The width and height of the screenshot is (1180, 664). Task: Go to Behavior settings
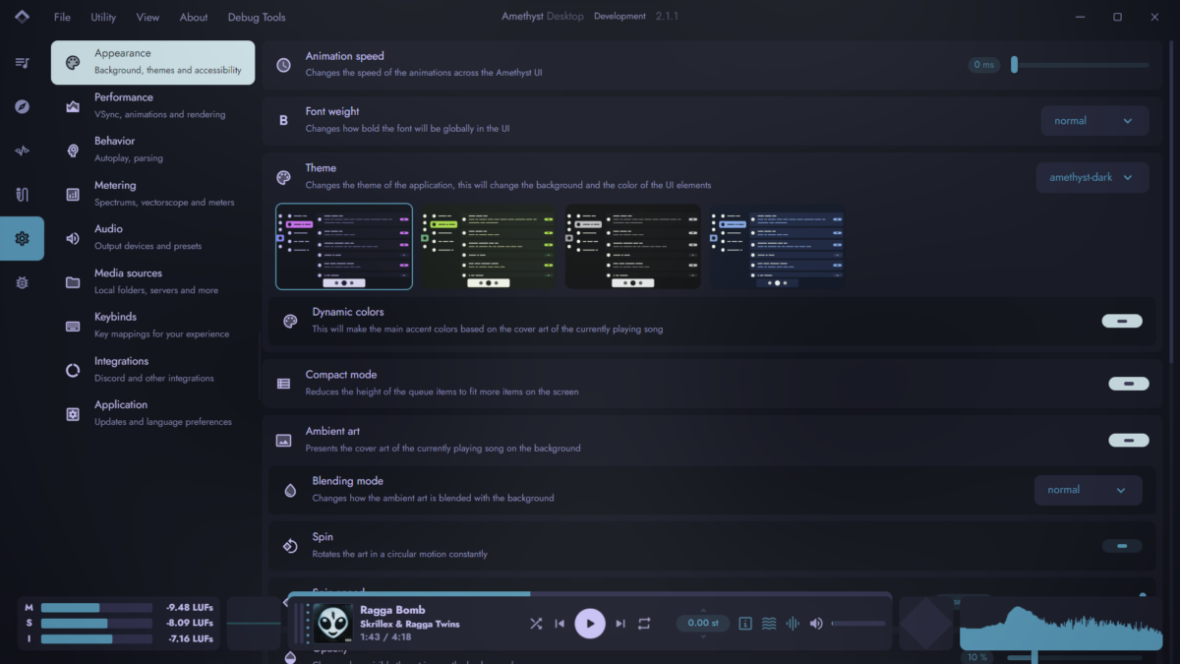(152, 150)
